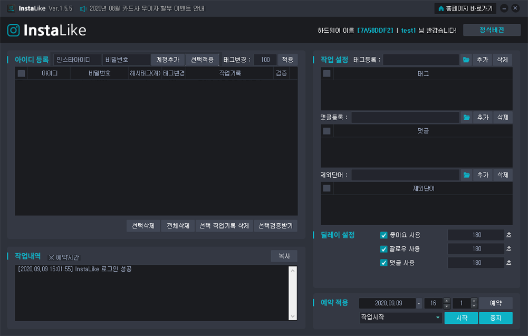528x336 pixels.
Task: Focus the 댓글등록 text field
Action: coord(406,117)
